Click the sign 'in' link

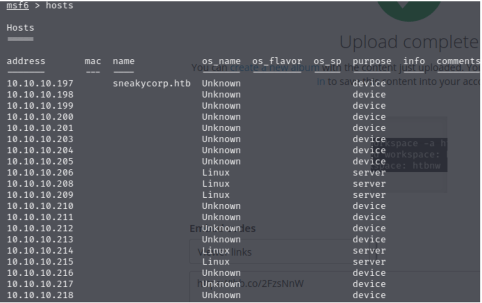(x=320, y=81)
